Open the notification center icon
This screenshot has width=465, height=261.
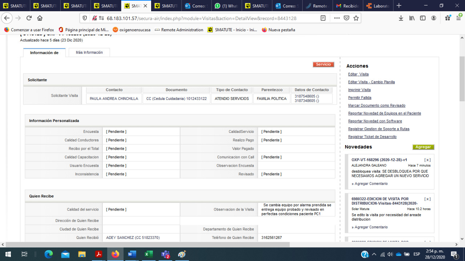coord(454,254)
